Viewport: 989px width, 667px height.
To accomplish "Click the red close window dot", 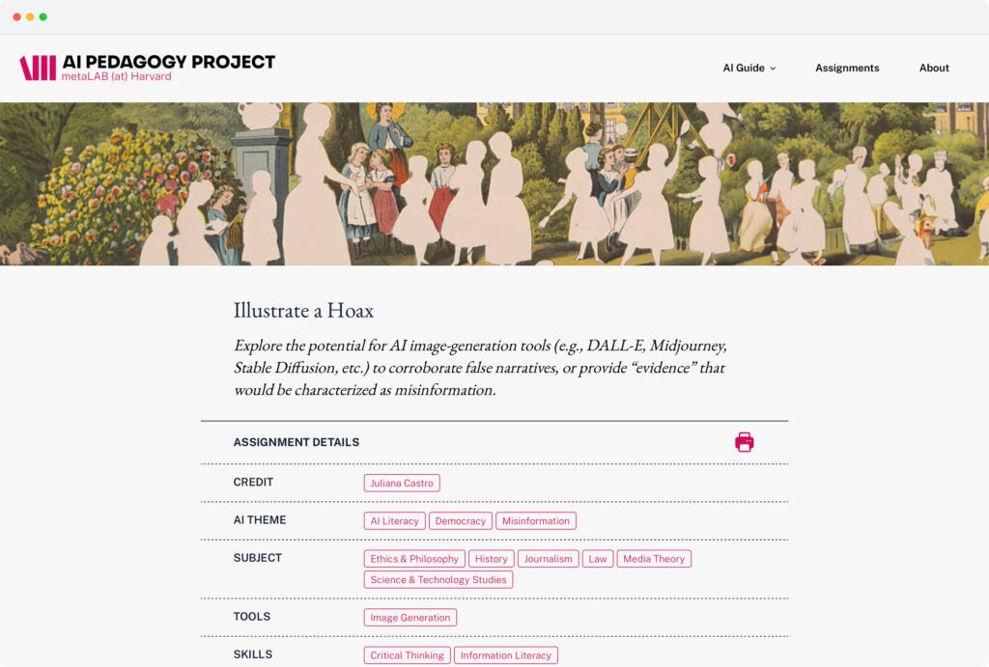I will [x=16, y=17].
